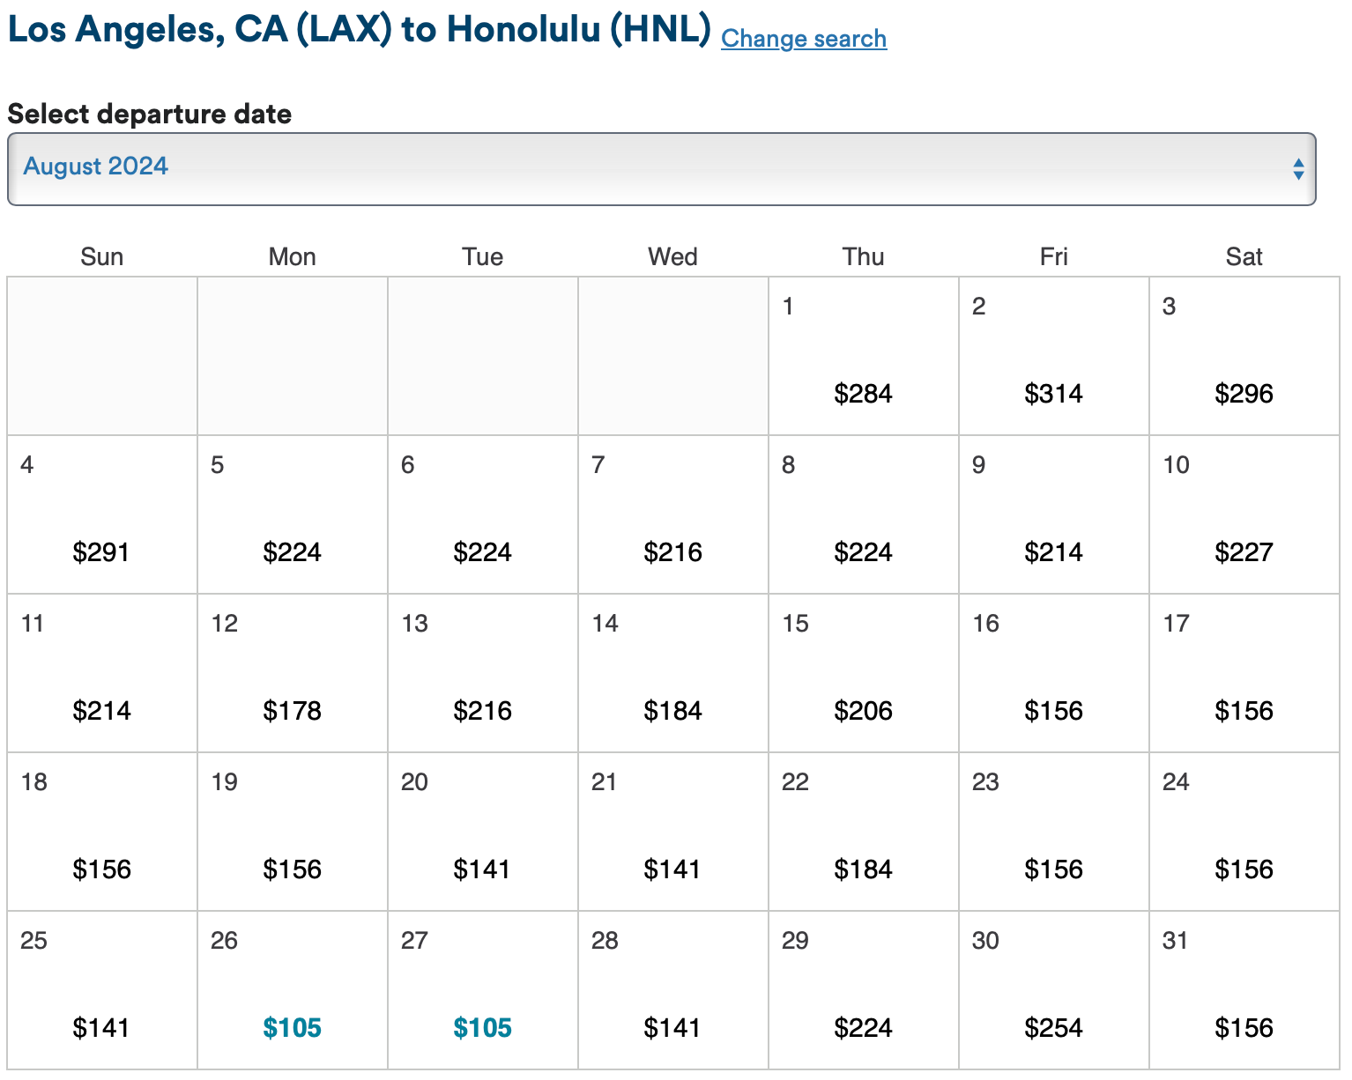Select August 14 with $184 fare
The height and width of the screenshot is (1080, 1352).
672,710
